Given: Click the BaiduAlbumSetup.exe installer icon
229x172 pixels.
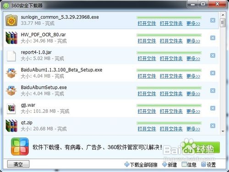Looking at the screenshot, I should pyautogui.click(x=11, y=91).
